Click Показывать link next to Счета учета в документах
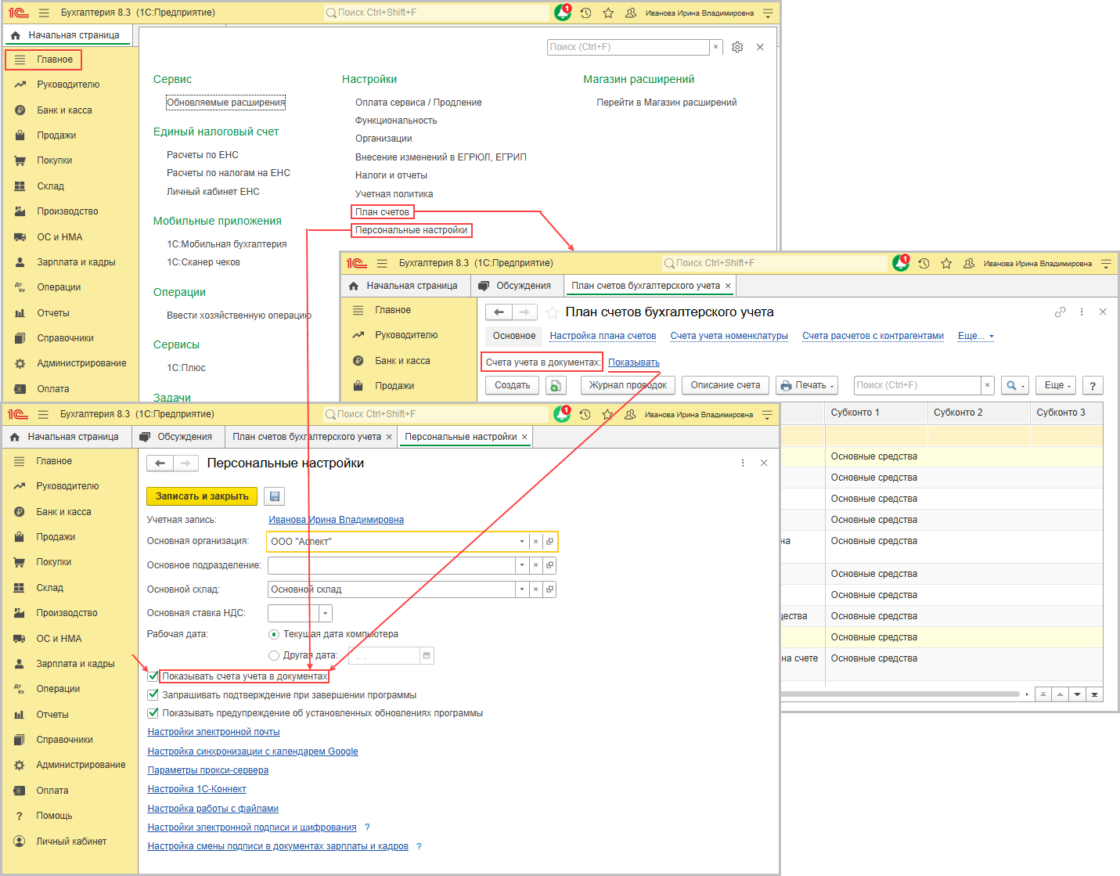 point(634,362)
